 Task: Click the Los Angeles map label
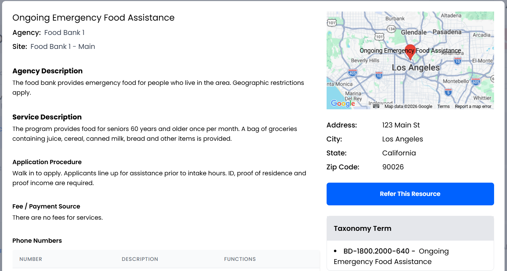click(416, 67)
